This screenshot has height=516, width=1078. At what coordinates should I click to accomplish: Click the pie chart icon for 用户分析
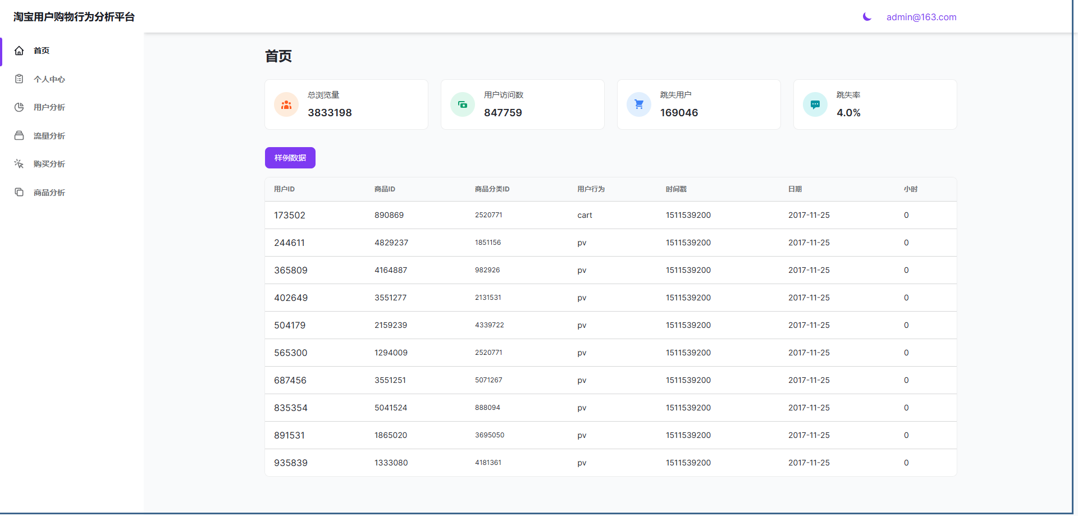coord(19,107)
